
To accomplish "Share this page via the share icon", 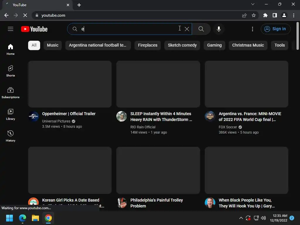I will (244, 15).
